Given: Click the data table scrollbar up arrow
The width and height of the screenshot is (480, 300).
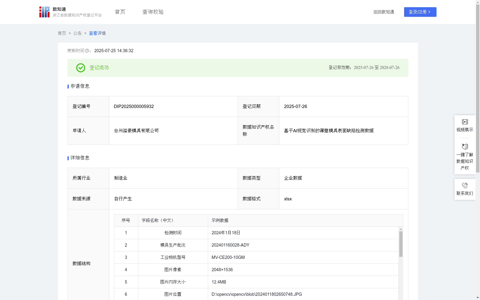Looking at the screenshot, I should coord(401,229).
